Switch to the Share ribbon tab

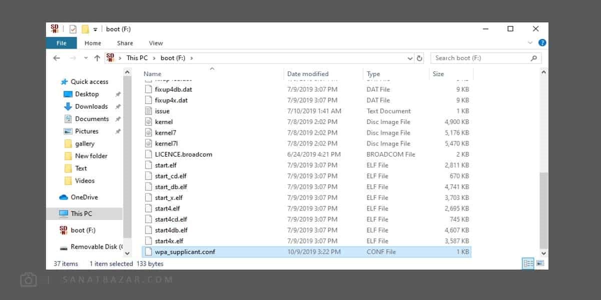coord(125,43)
